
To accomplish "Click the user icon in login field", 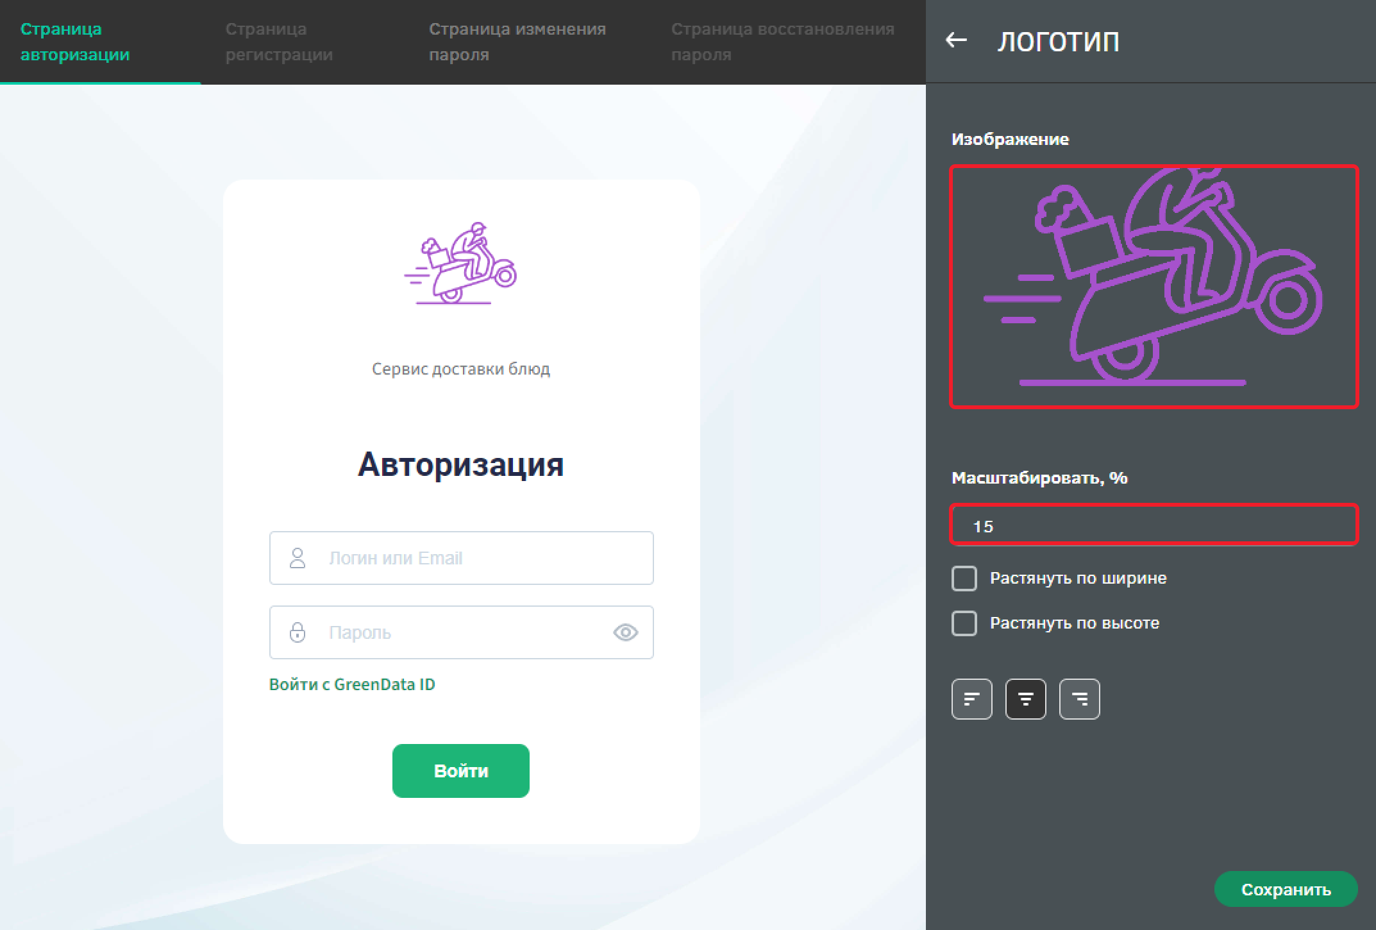I will pos(298,558).
